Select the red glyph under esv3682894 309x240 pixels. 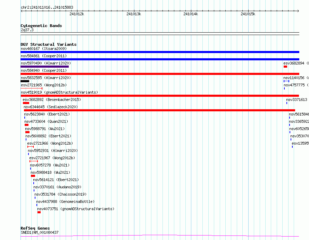[285, 67]
